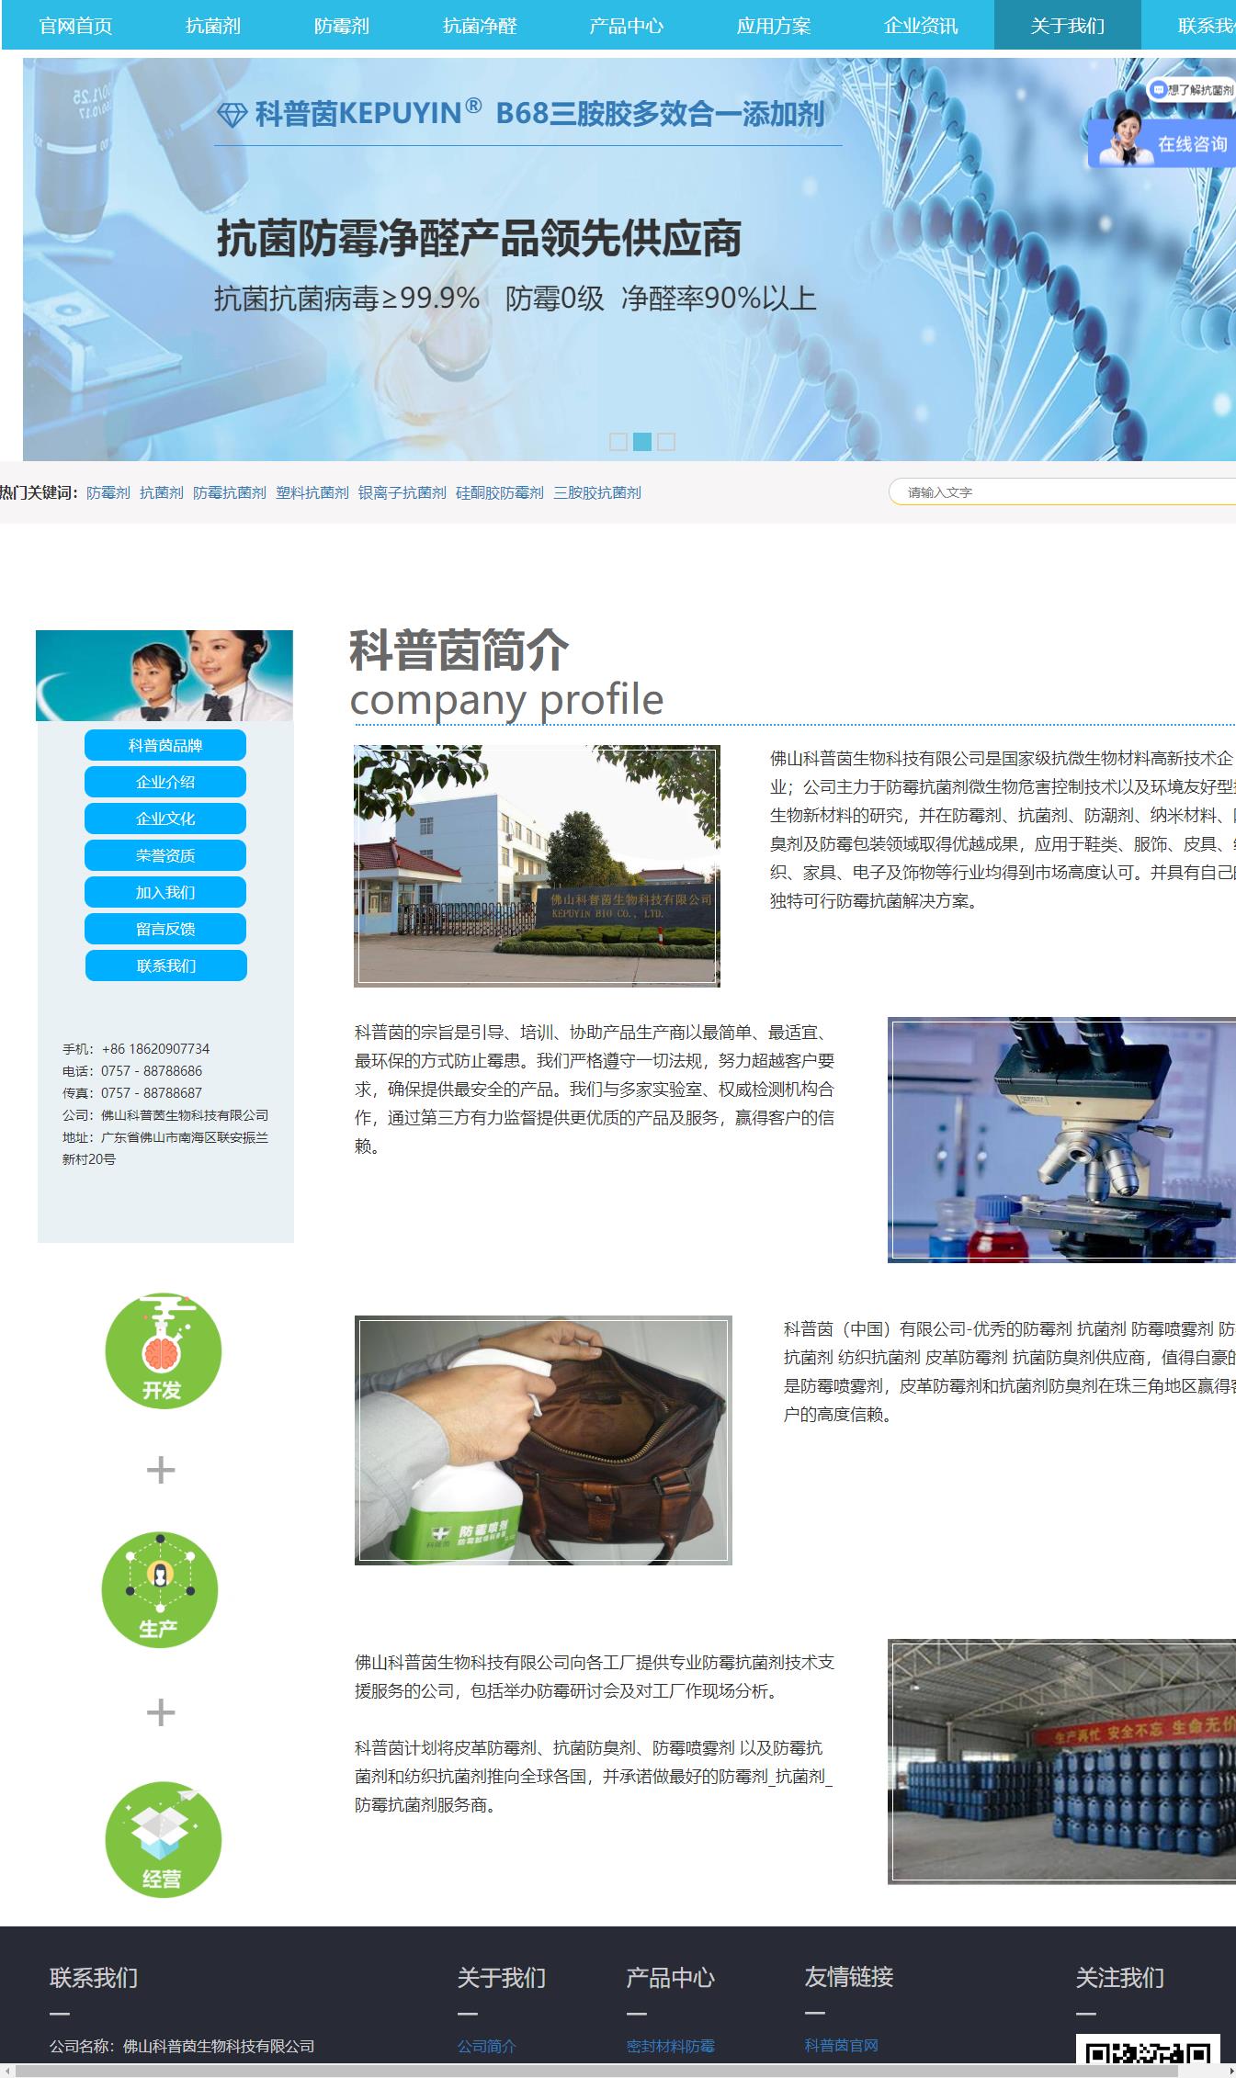
Task: Click the 想了解抗菌剂 chat bubble
Action: tap(1192, 90)
